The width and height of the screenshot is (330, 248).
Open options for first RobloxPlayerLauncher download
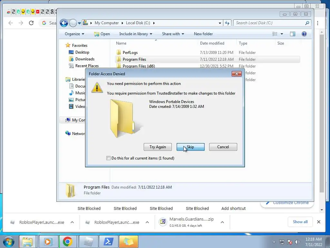click(x=72, y=222)
